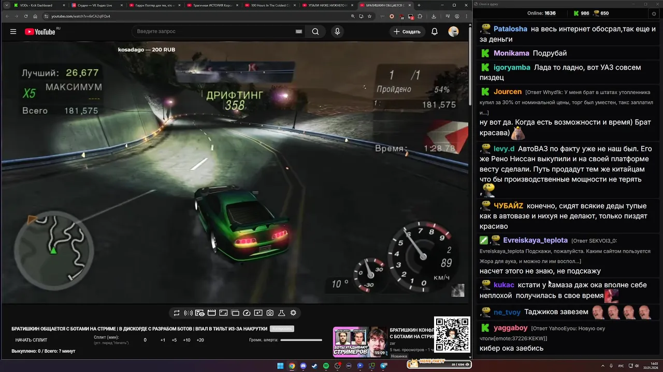Click the plus-rectangle icon in player toolbar
Viewport: 663px width, 372px height.
click(258, 313)
